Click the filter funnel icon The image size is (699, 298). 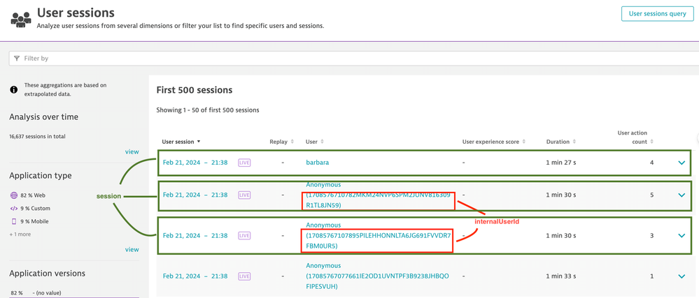coord(17,59)
